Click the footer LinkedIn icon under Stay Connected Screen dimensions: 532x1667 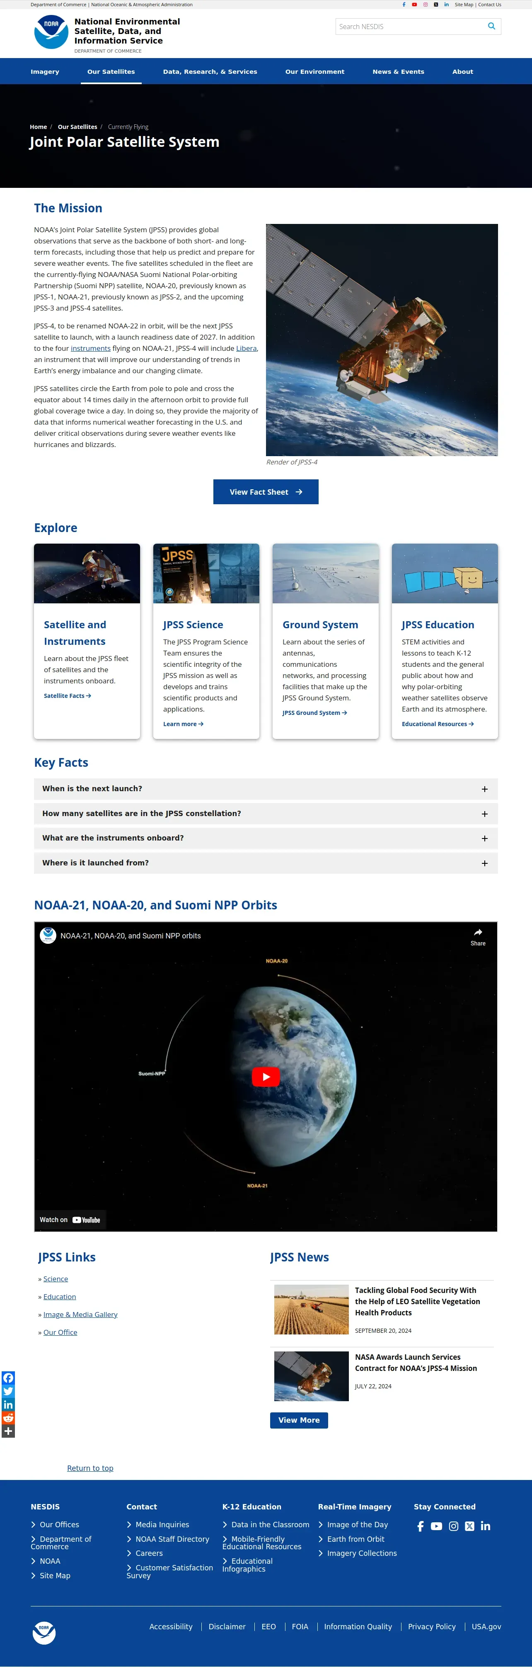coord(486,1526)
